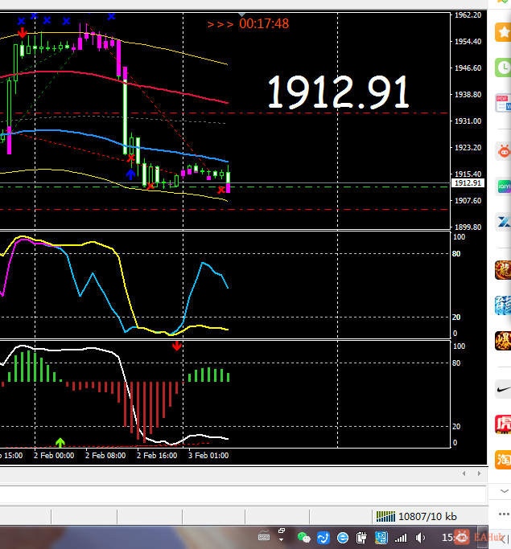This screenshot has height=549, width=511.
Task: Open the PDF converter sidebar icon
Action: [x=503, y=103]
